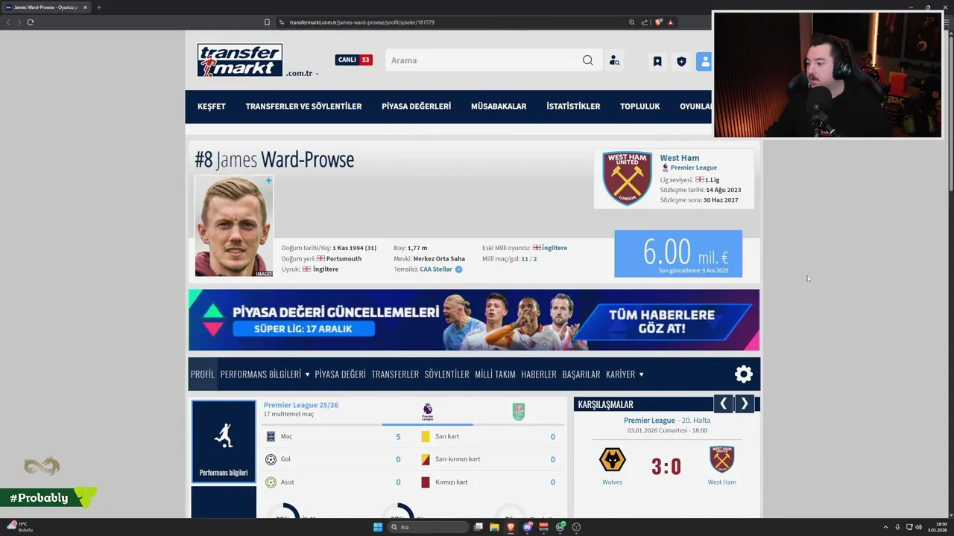954x536 pixels.
Task: Click the address bar bookmark icon
Action: (x=267, y=22)
